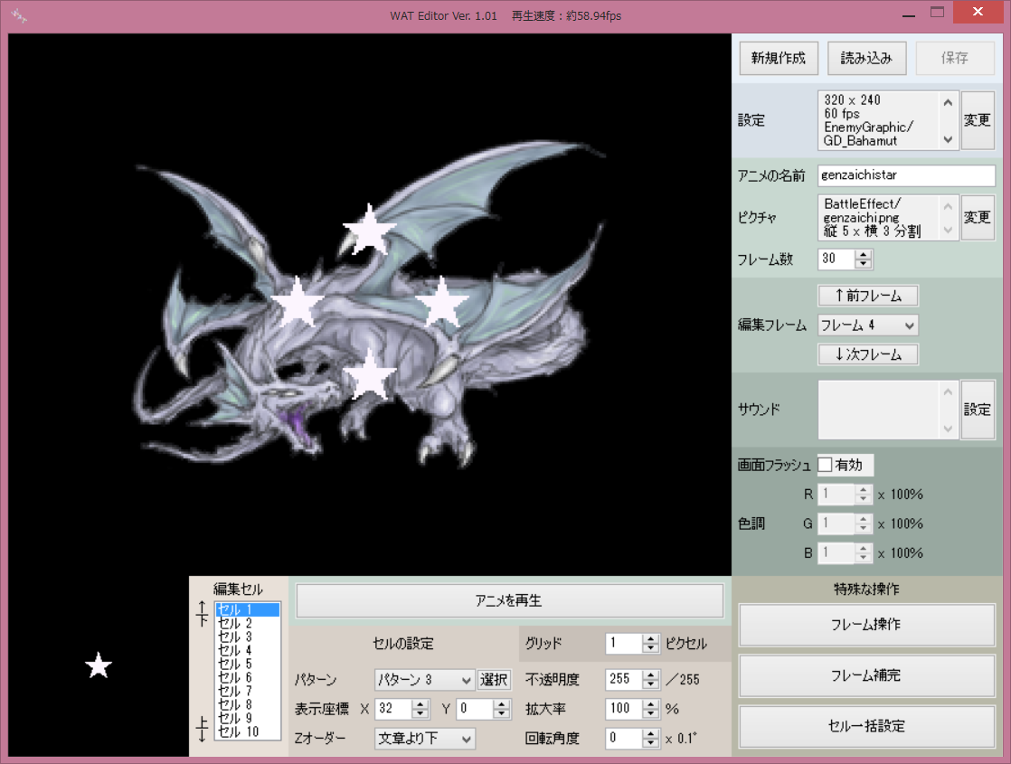This screenshot has height=764, width=1011.
Task: Select セル 9 in the cell list
Action: (248, 718)
